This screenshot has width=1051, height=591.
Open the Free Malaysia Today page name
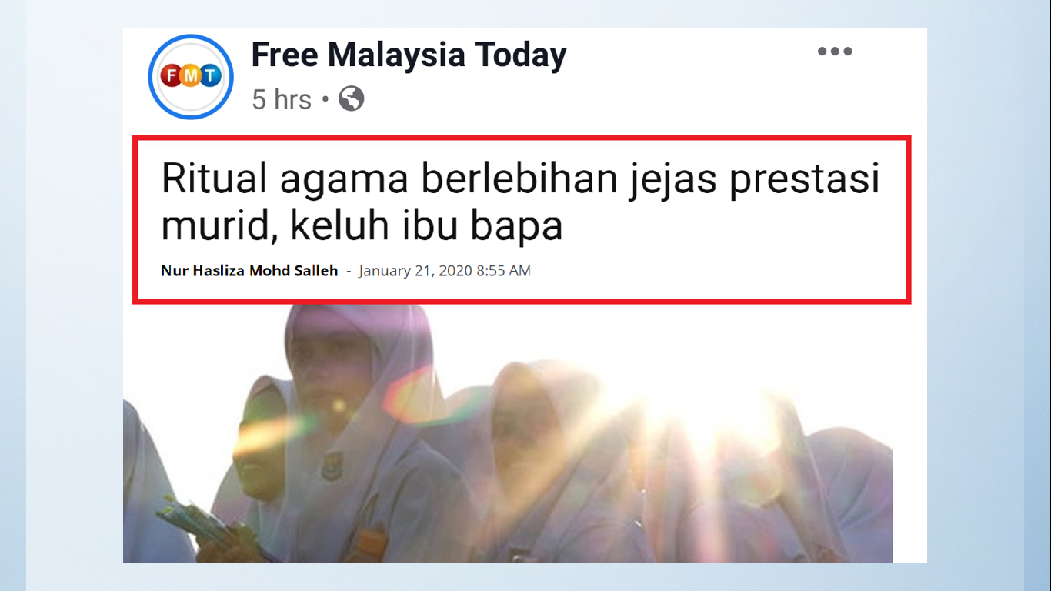[409, 55]
